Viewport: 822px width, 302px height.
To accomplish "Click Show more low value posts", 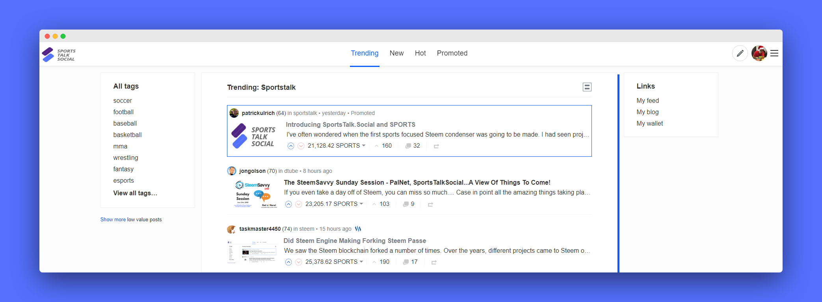I will tap(113, 220).
